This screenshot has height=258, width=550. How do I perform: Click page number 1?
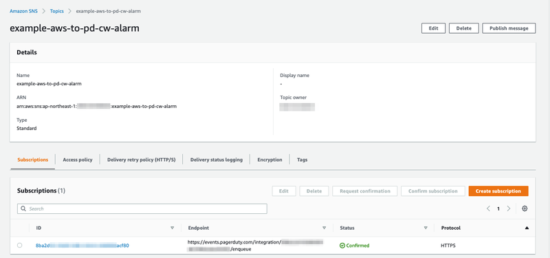(x=498, y=208)
